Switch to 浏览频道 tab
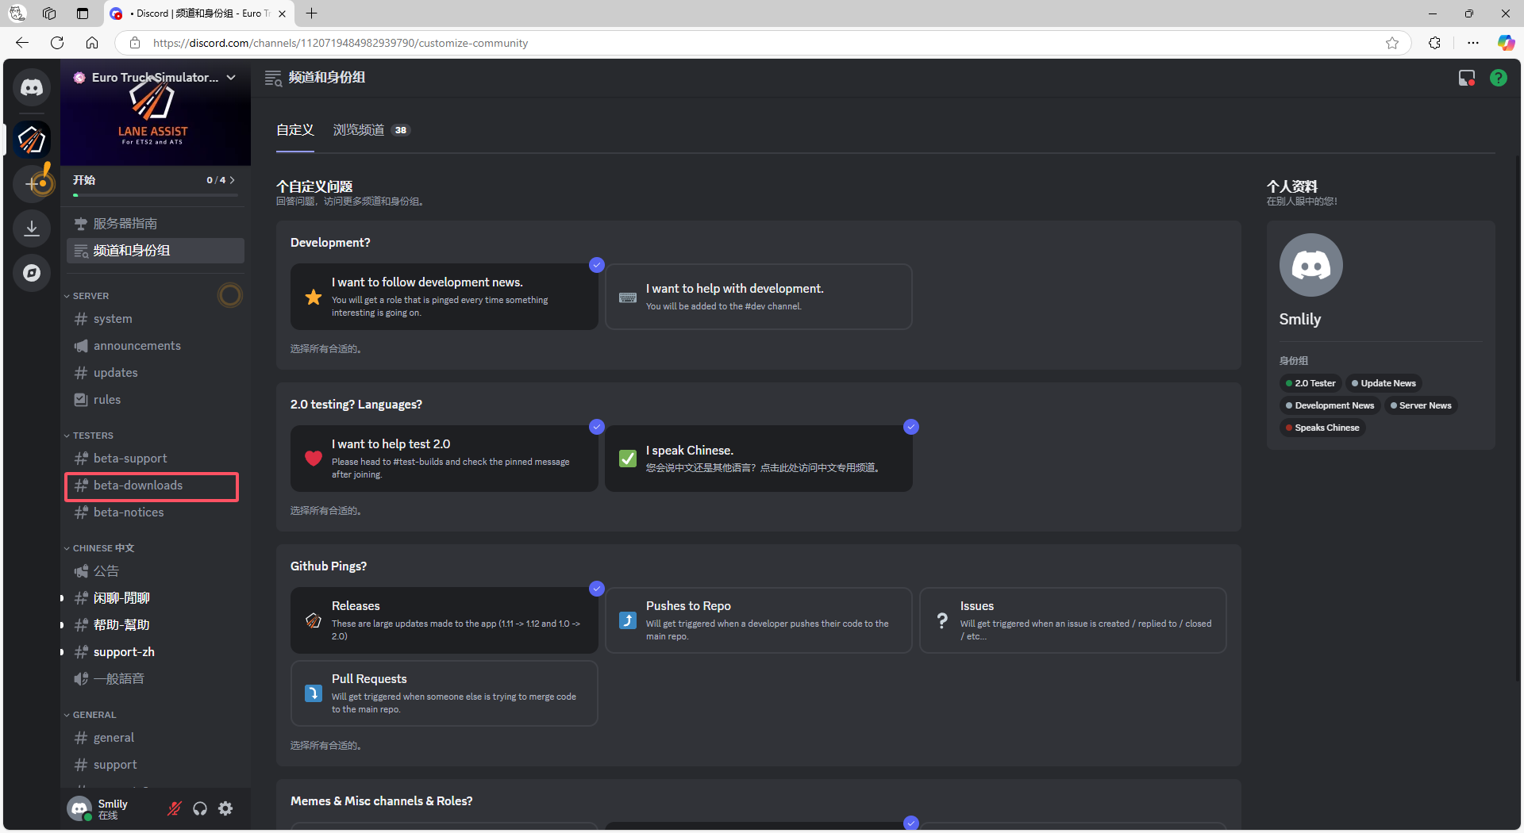The width and height of the screenshot is (1524, 833). pos(371,130)
